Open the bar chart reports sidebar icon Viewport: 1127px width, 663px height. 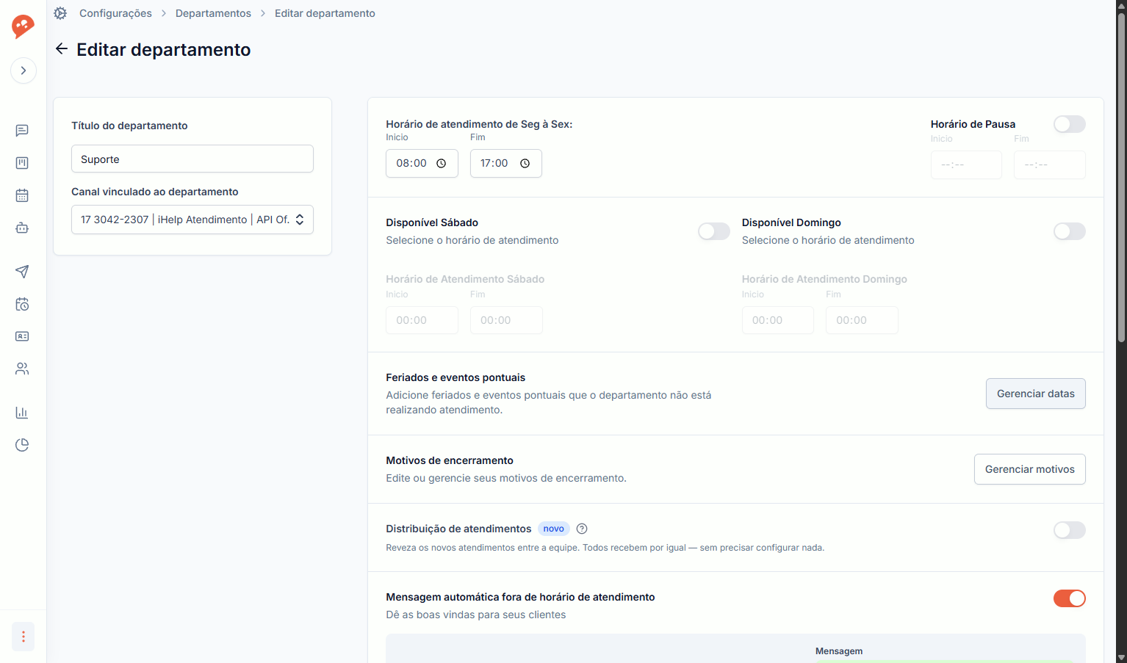[22, 413]
